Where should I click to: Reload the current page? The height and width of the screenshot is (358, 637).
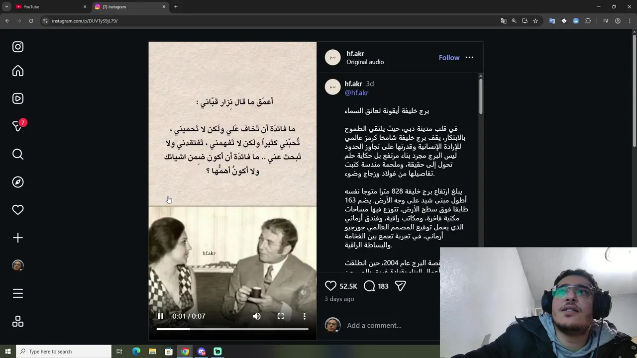click(31, 21)
